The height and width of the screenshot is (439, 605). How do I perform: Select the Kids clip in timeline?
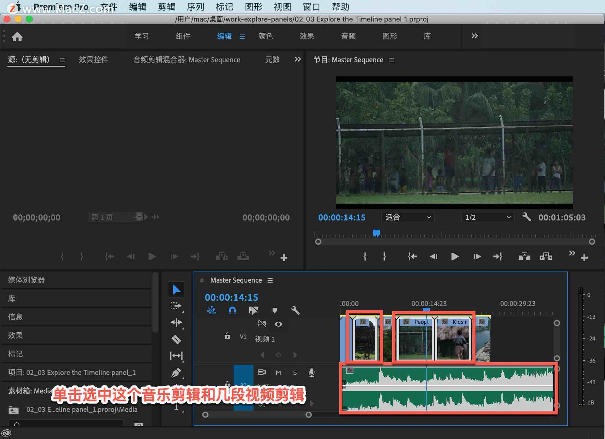click(x=453, y=339)
